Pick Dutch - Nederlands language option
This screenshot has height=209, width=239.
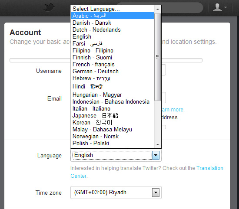coord(113,29)
